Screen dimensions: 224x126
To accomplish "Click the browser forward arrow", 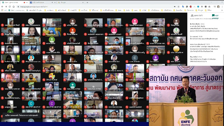I will [x=6, y=7].
